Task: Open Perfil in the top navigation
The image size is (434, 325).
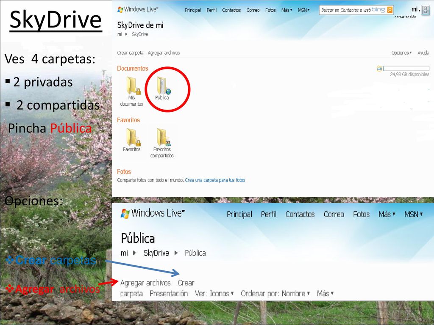Action: coord(211,10)
